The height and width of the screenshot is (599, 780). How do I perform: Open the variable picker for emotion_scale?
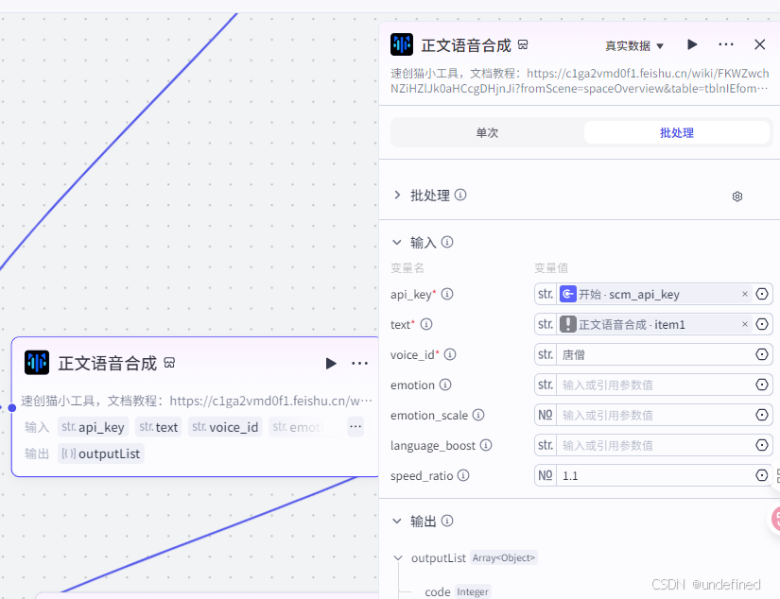coord(762,415)
